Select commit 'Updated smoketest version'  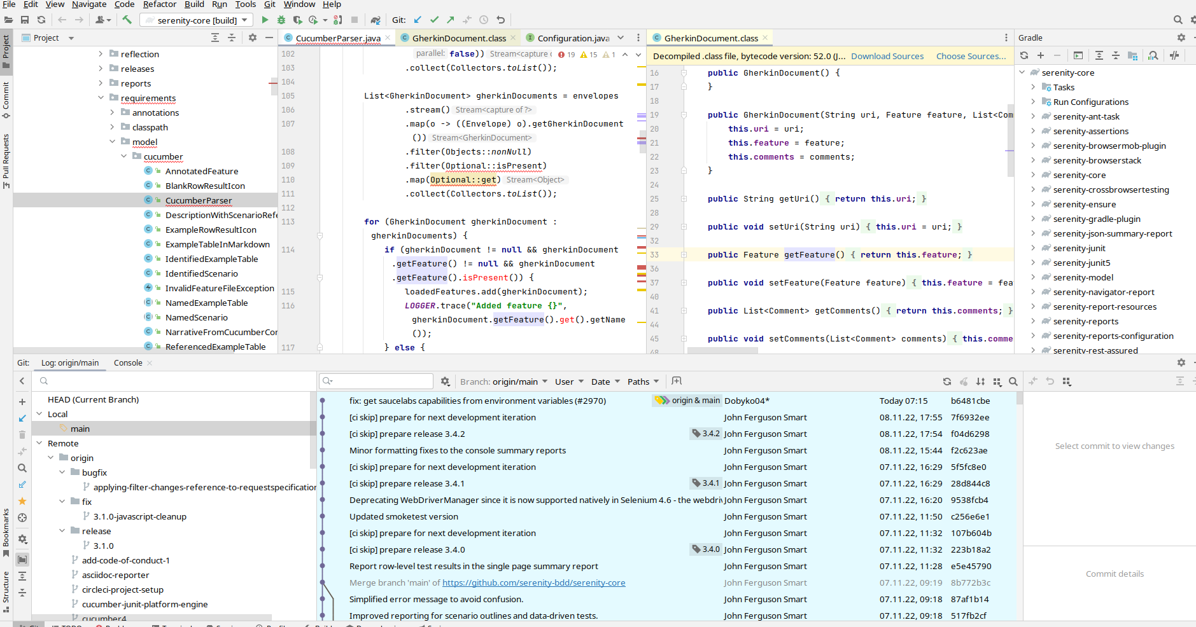[x=404, y=516]
